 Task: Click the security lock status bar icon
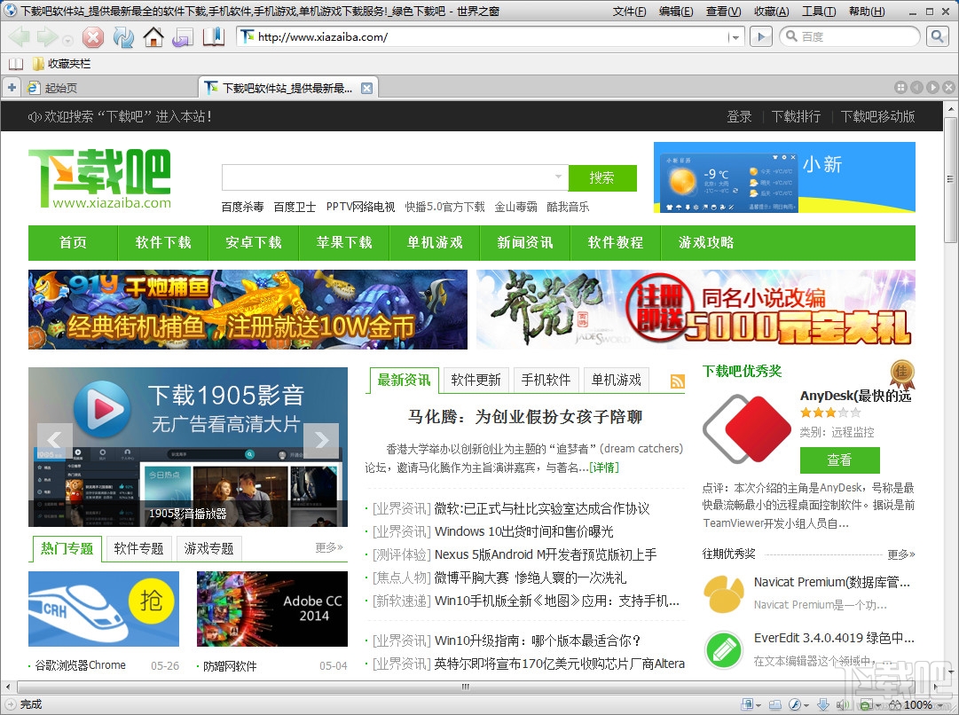click(x=747, y=704)
